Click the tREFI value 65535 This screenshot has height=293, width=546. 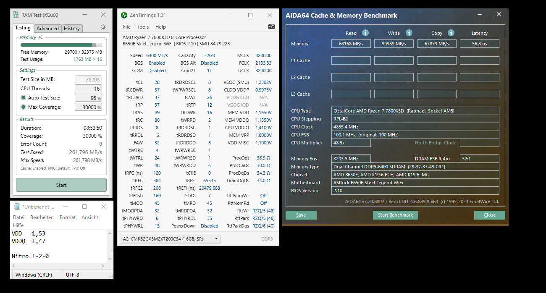[210, 181]
